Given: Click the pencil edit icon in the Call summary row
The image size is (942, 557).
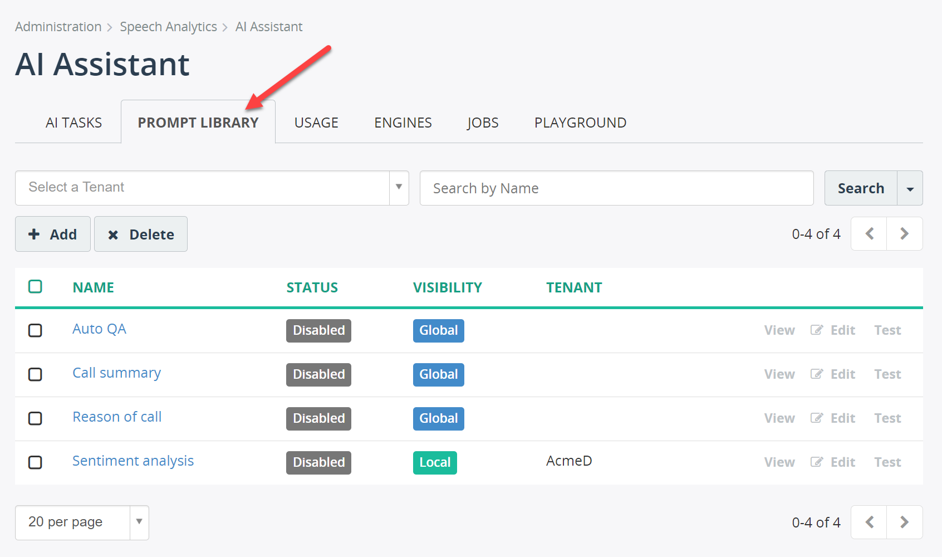Looking at the screenshot, I should 817,374.
